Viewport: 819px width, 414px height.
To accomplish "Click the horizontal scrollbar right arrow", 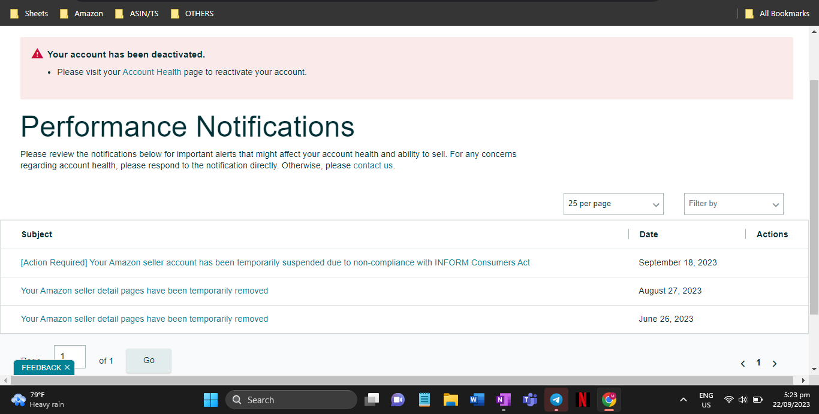I will (803, 380).
